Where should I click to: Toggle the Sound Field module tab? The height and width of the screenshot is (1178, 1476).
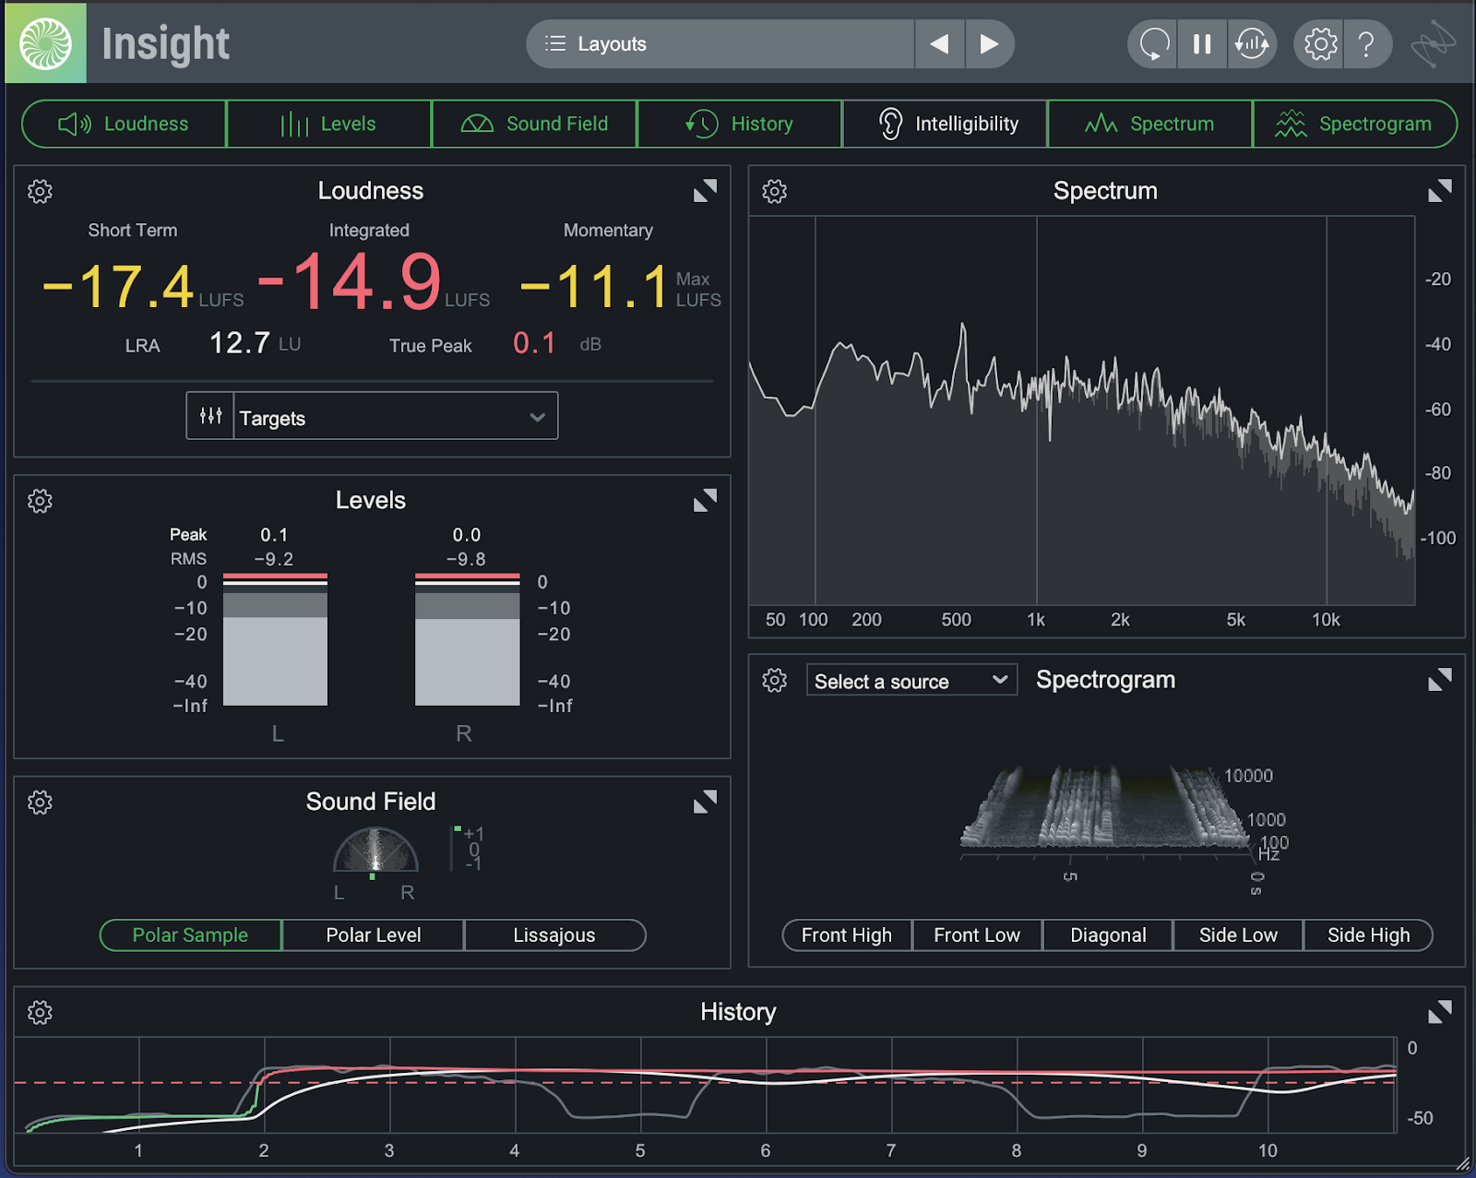(x=534, y=124)
